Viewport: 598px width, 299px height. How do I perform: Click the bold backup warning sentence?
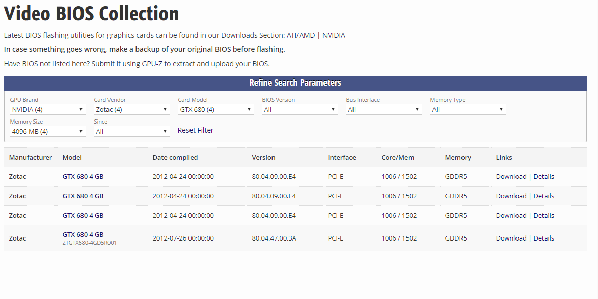pyautogui.click(x=145, y=49)
